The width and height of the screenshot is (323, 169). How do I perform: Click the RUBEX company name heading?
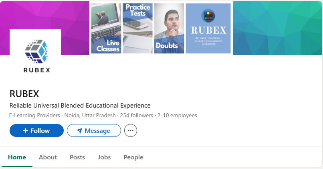click(x=24, y=94)
